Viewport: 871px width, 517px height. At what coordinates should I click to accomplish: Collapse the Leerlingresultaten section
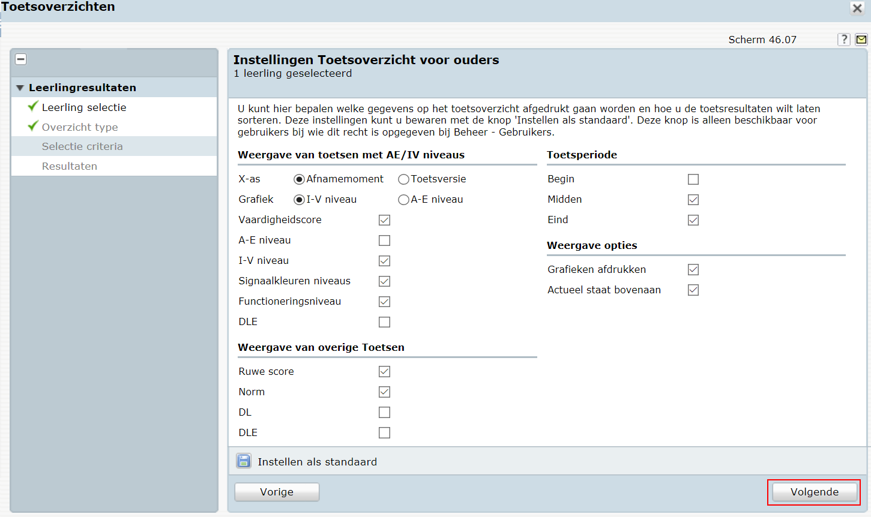[x=20, y=88]
